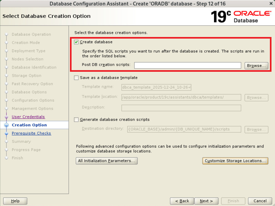Screen dimensions: 275x206
Task: Open the User Credentials step link
Action: click(x=28, y=117)
